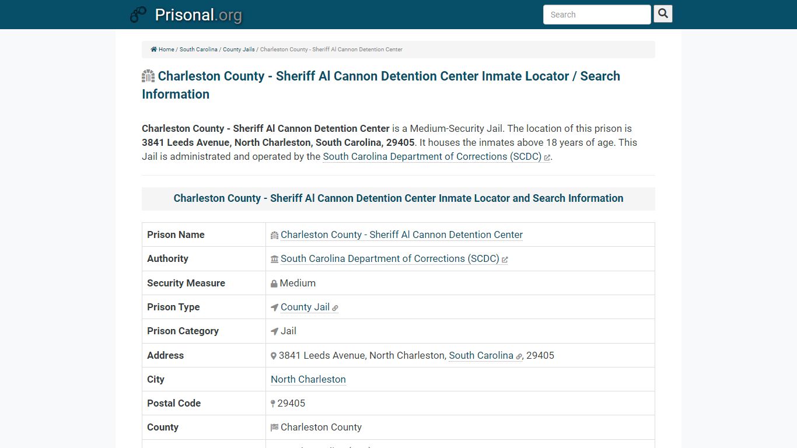
Task: Open the Prisonal.org home title link
Action: pos(198,15)
